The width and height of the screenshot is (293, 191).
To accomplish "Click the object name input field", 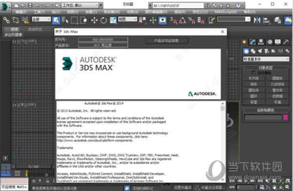I will pyautogui.click(x=263, y=117).
